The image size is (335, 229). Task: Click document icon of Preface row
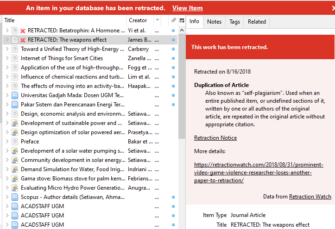(15, 142)
